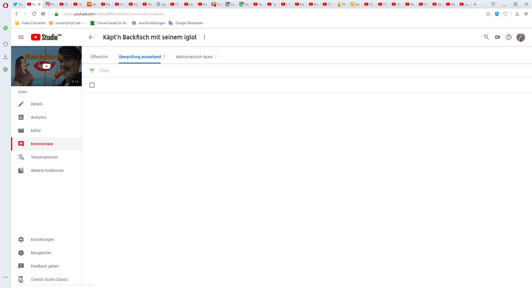Open WhatsApp in the Opera sidebar
The image size is (532, 288).
click(5, 28)
